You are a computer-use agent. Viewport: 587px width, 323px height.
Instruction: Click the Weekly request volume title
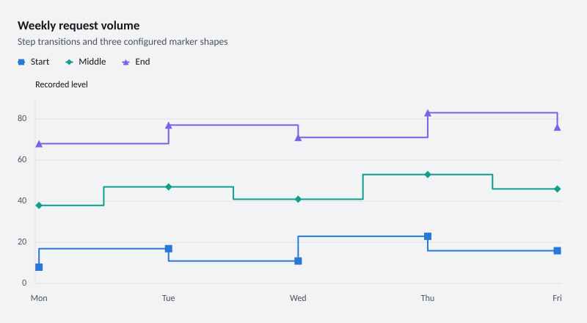click(79, 26)
